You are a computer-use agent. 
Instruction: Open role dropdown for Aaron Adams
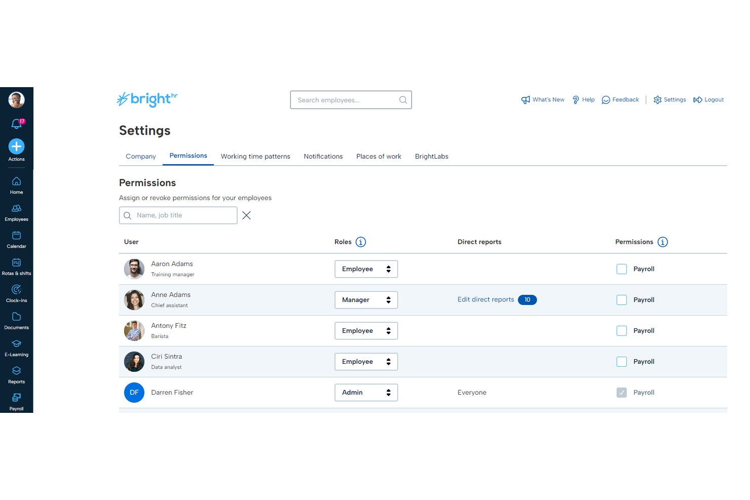tap(366, 269)
